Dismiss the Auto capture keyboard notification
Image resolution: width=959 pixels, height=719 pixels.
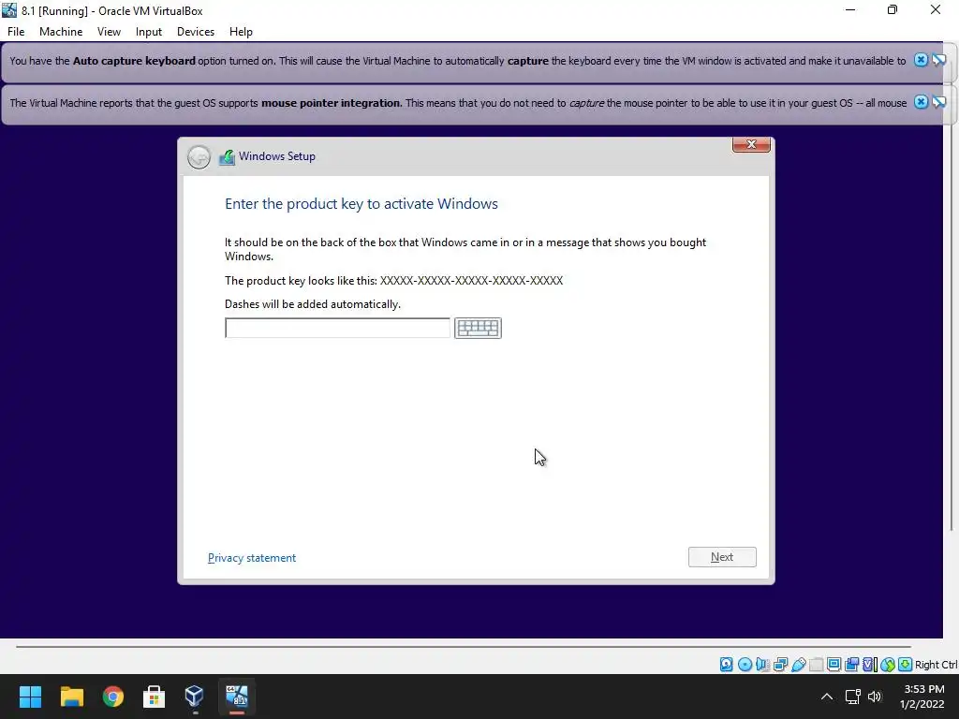pos(921,60)
